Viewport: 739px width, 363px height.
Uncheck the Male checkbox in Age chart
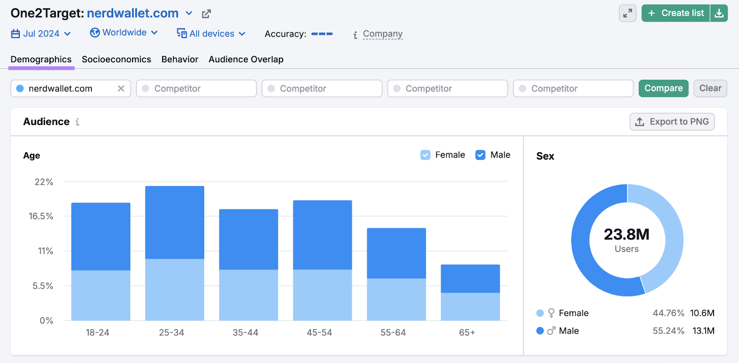(480, 155)
